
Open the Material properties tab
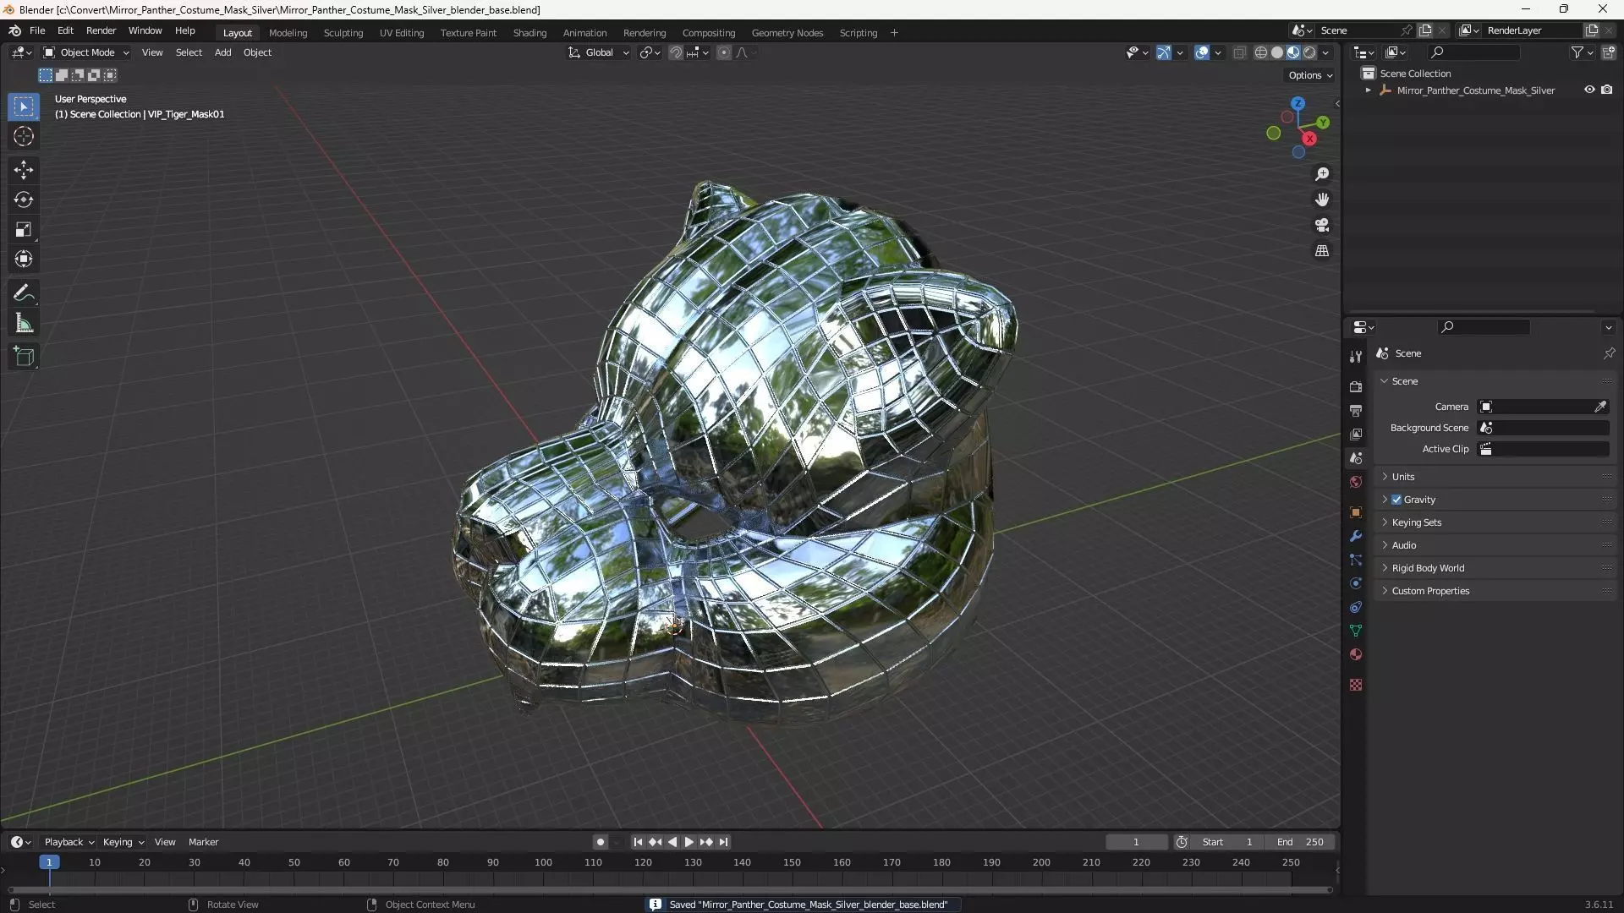(x=1356, y=654)
